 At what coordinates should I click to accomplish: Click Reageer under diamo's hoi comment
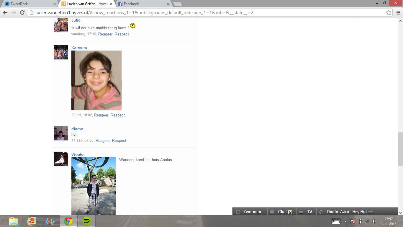103,140
